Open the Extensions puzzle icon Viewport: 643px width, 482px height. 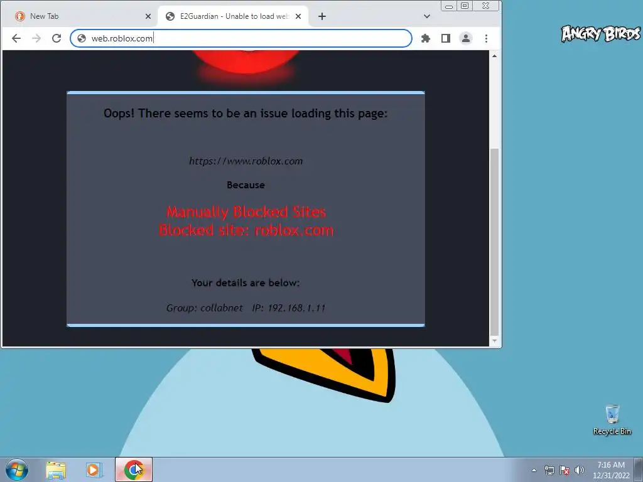click(426, 38)
